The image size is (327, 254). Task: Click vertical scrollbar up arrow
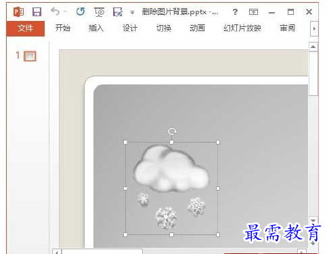[x=313, y=47]
